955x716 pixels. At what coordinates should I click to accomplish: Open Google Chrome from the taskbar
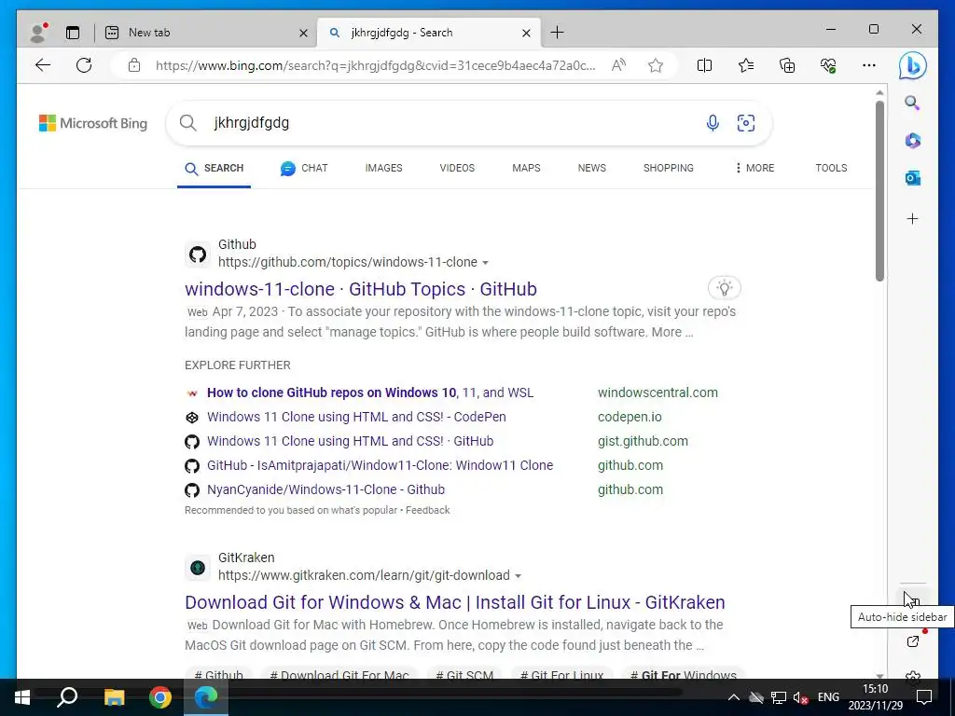pyautogui.click(x=160, y=697)
